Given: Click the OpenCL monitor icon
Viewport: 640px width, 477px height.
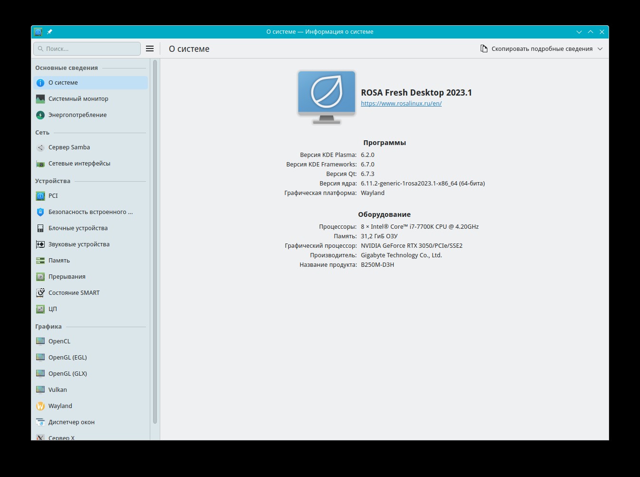Looking at the screenshot, I should [x=40, y=341].
